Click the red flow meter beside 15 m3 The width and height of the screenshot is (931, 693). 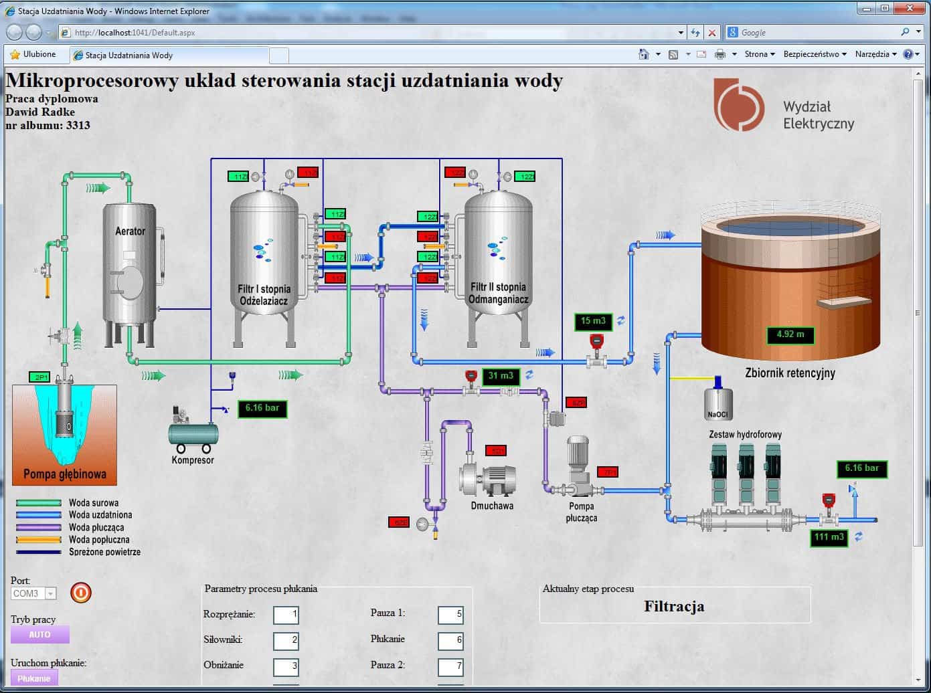pos(596,349)
